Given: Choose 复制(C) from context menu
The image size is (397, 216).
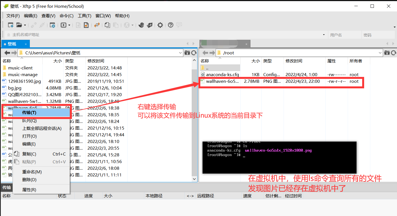Looking at the screenshot, I should coord(41,154).
